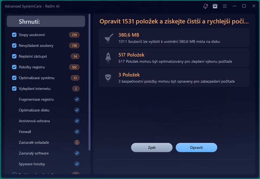Viewport: 260px width, 179px height.
Task: Click checkmark icon next to Spyware hrozby
Action: pyautogui.click(x=77, y=164)
